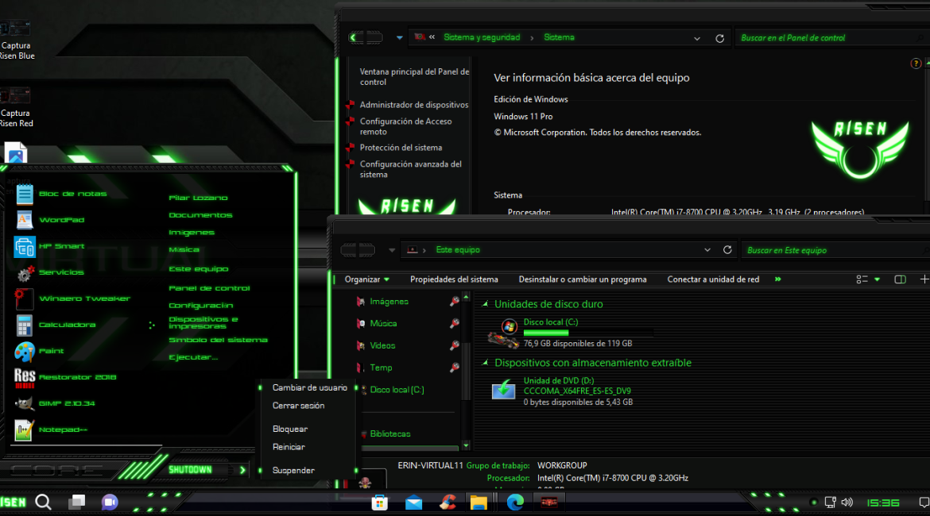
Task: Select Reiniciar in the shutdown menu
Action: (289, 447)
